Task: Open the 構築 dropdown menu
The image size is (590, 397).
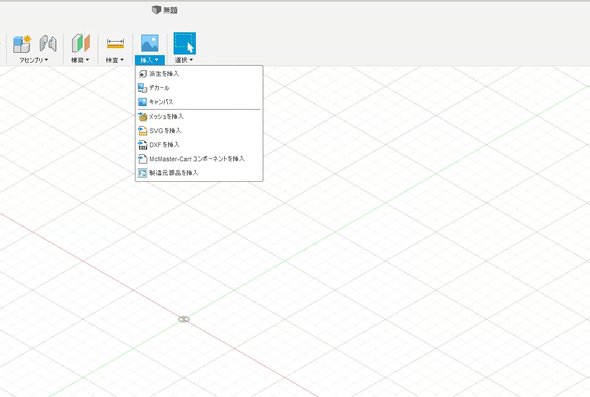Action: click(x=80, y=60)
